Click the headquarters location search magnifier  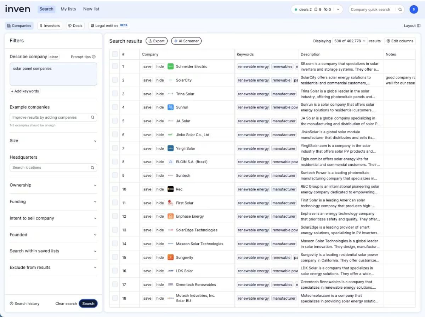[92, 167]
